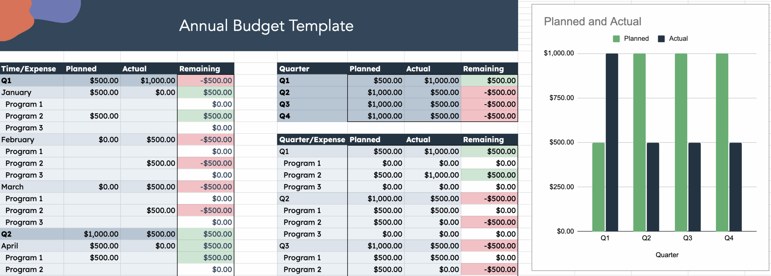Click the Q1 dark Actual bar in chart
Image resolution: width=771 pixels, height=276 pixels.
point(612,142)
